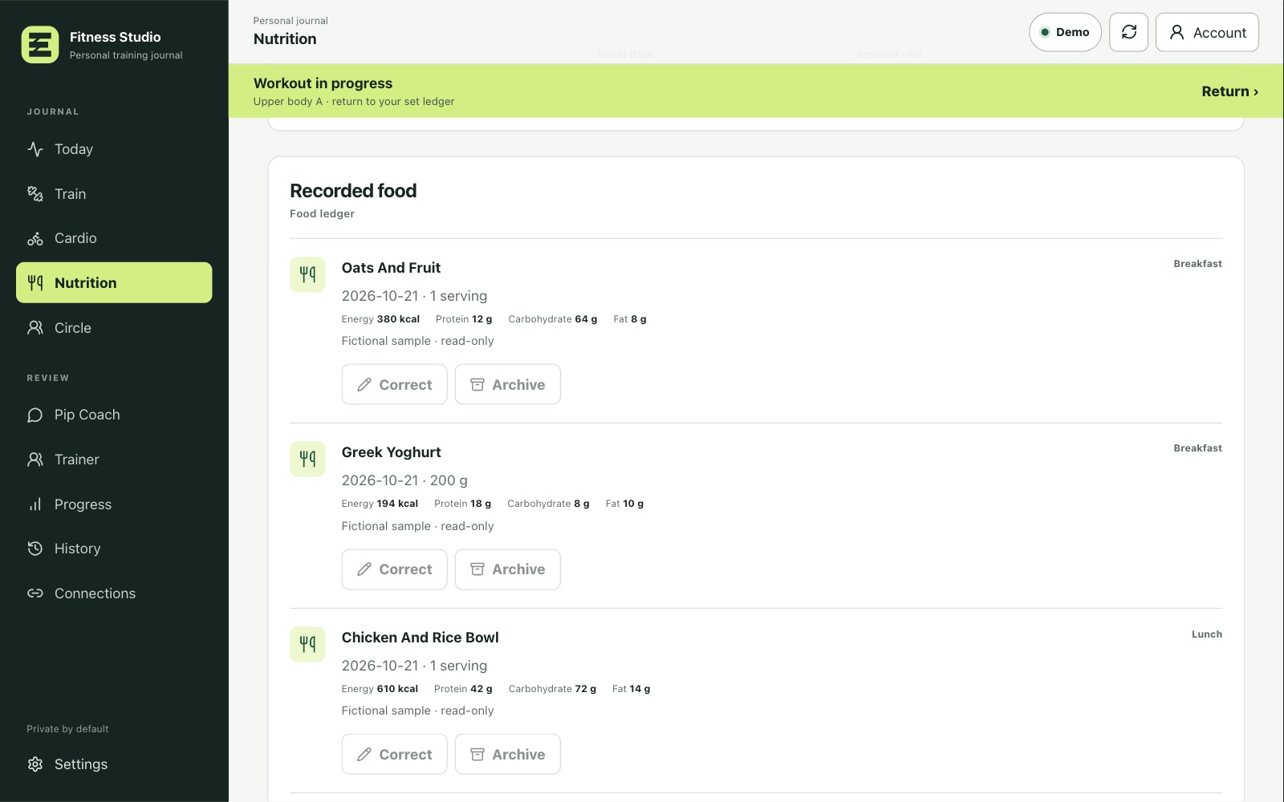This screenshot has height=802, width=1284.
Task: Click the Trainer person icon
Action: pyautogui.click(x=35, y=460)
